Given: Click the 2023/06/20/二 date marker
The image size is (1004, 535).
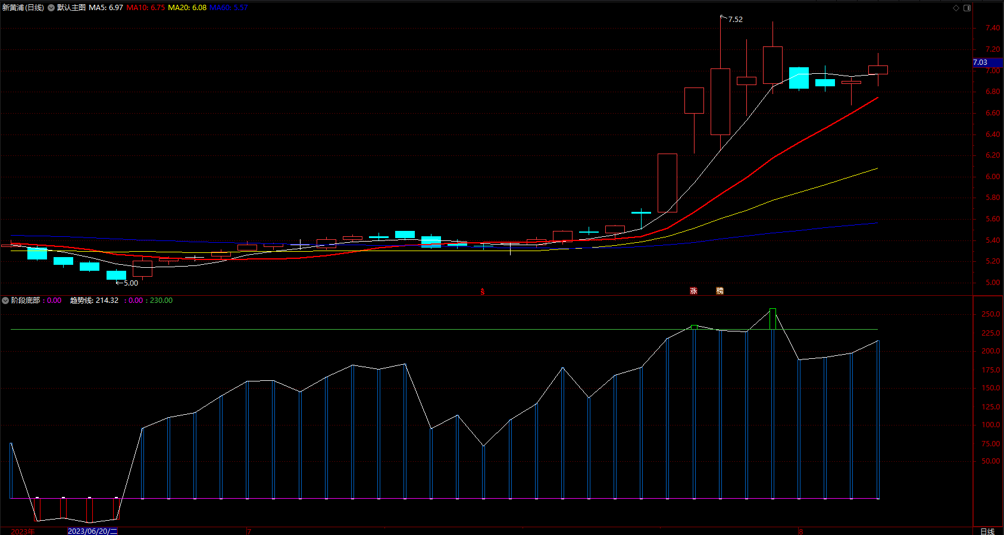Looking at the screenshot, I should [x=93, y=531].
